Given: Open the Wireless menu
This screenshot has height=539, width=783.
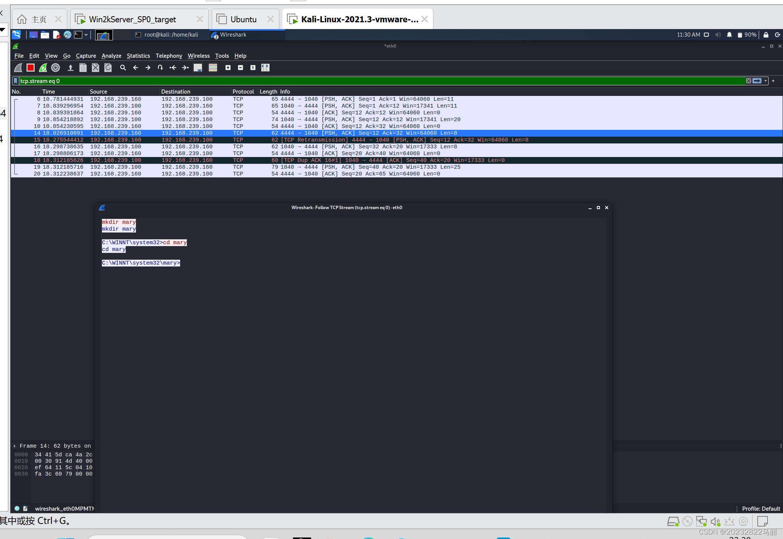Looking at the screenshot, I should coord(199,56).
